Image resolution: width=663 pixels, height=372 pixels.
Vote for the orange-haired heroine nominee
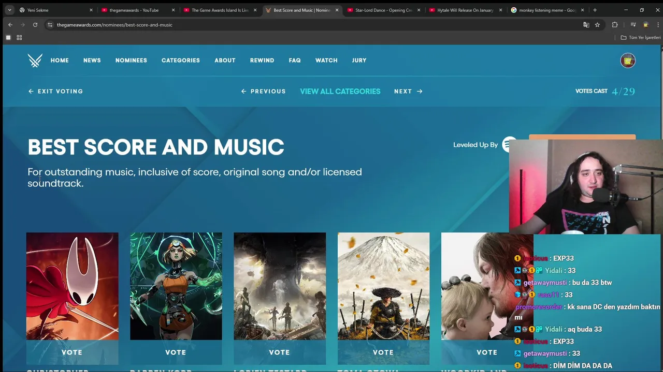[176, 352]
